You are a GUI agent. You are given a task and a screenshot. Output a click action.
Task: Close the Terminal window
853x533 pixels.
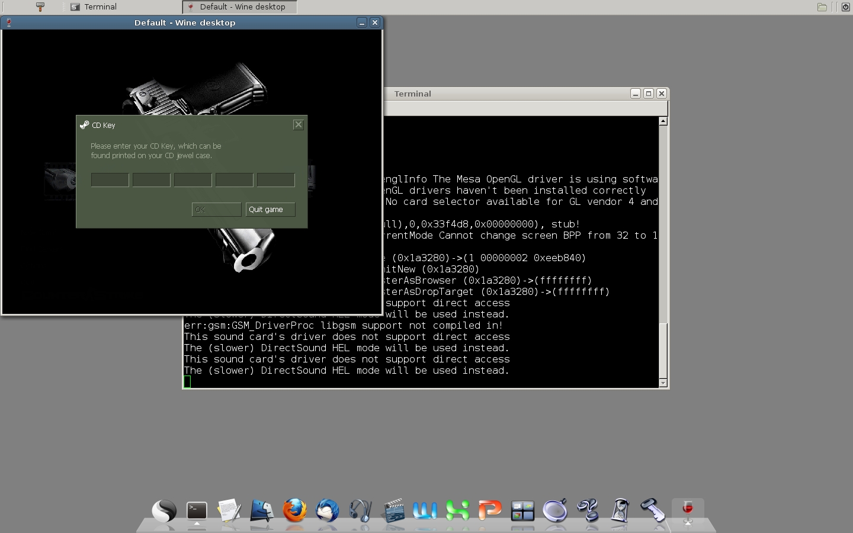[662, 94]
